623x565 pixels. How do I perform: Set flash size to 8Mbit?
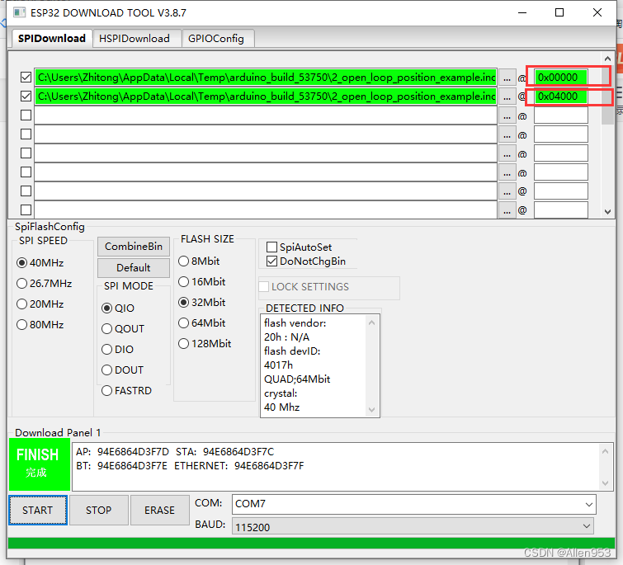pos(199,261)
